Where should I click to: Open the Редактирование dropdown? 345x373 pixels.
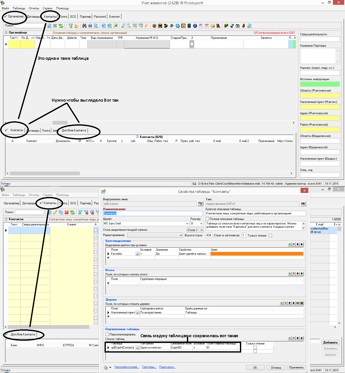click(181, 235)
